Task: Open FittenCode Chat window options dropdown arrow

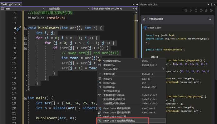Action: [x=208, y=5]
